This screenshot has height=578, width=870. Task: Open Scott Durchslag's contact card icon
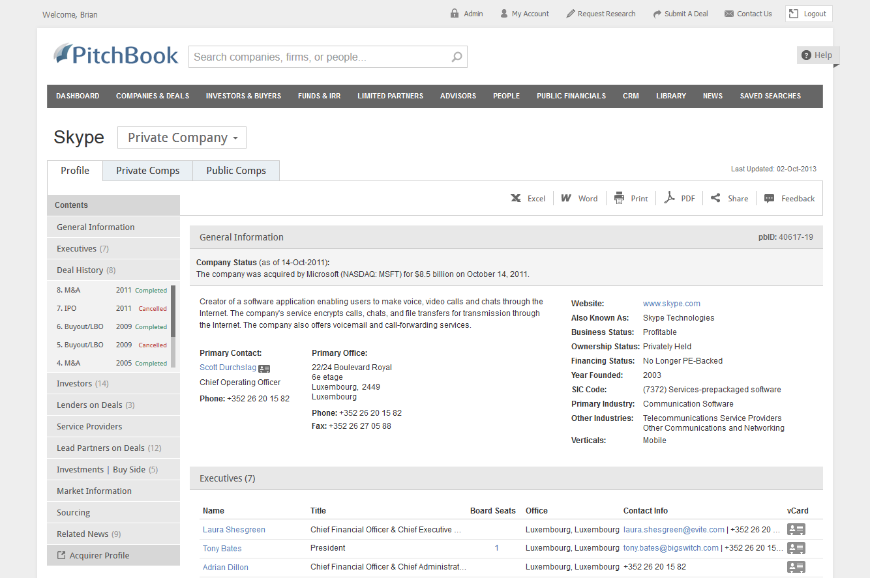coord(264,368)
